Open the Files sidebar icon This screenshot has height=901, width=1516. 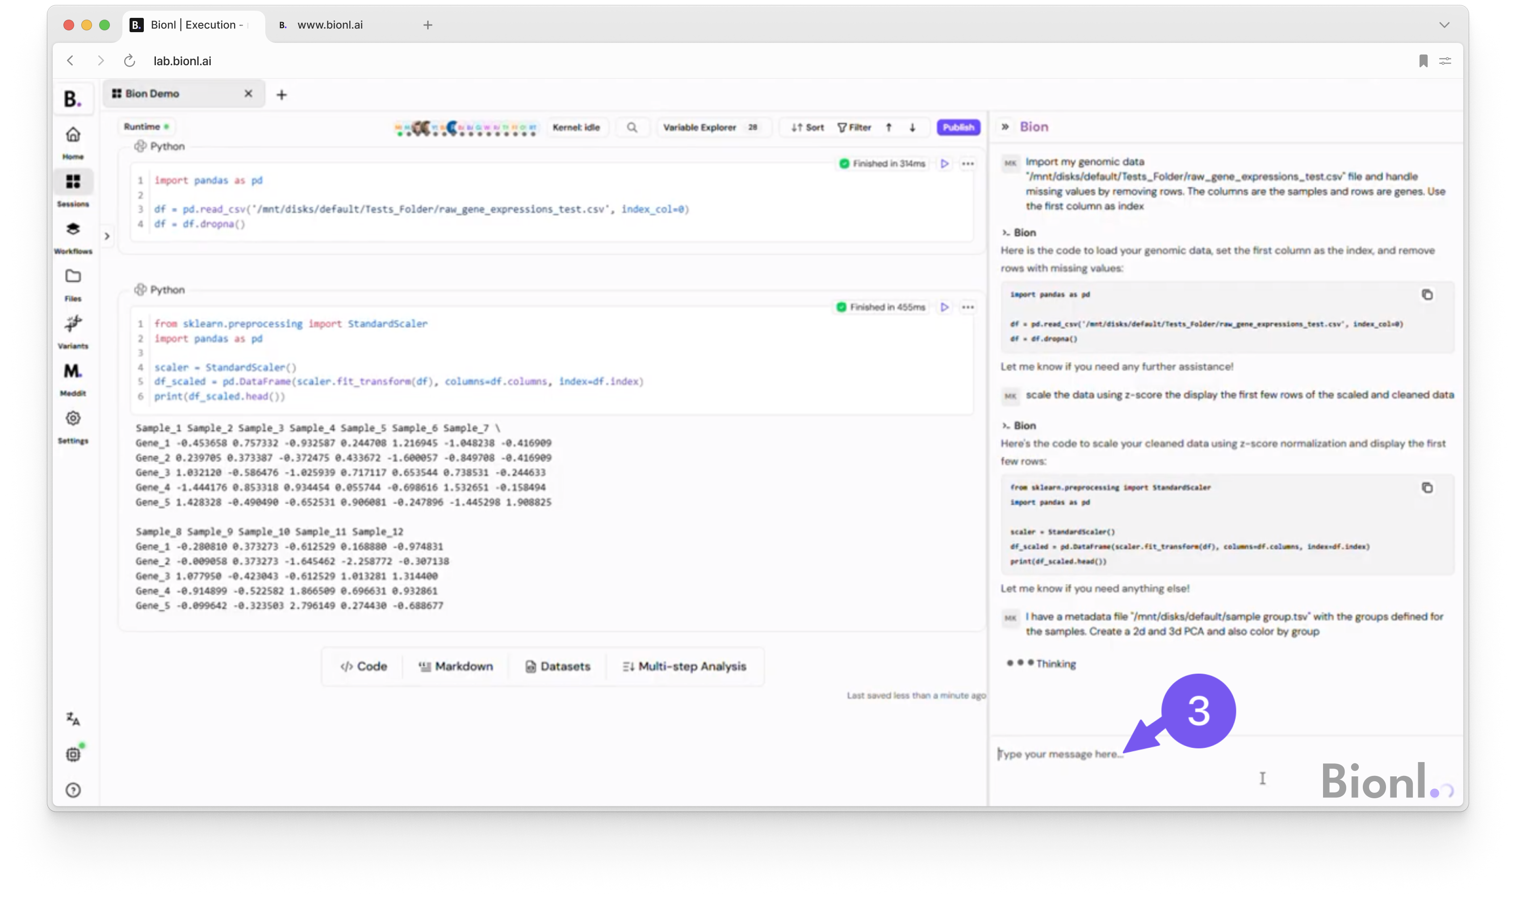pos(73,277)
